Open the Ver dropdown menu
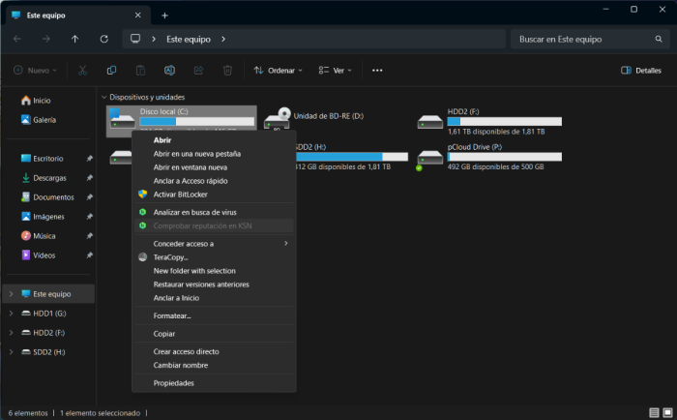This screenshot has height=420, width=677. (x=337, y=71)
